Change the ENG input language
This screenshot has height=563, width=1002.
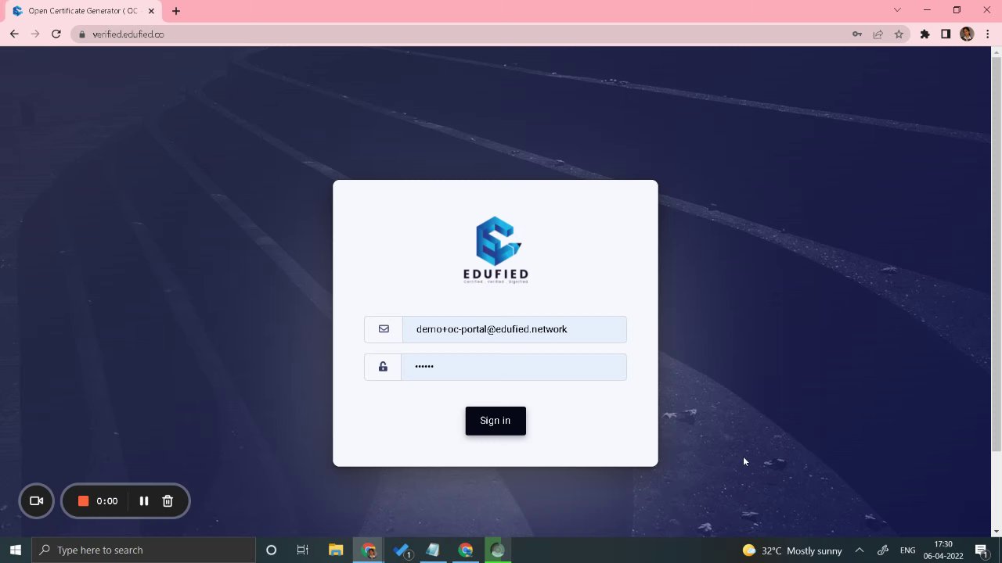pos(908,550)
